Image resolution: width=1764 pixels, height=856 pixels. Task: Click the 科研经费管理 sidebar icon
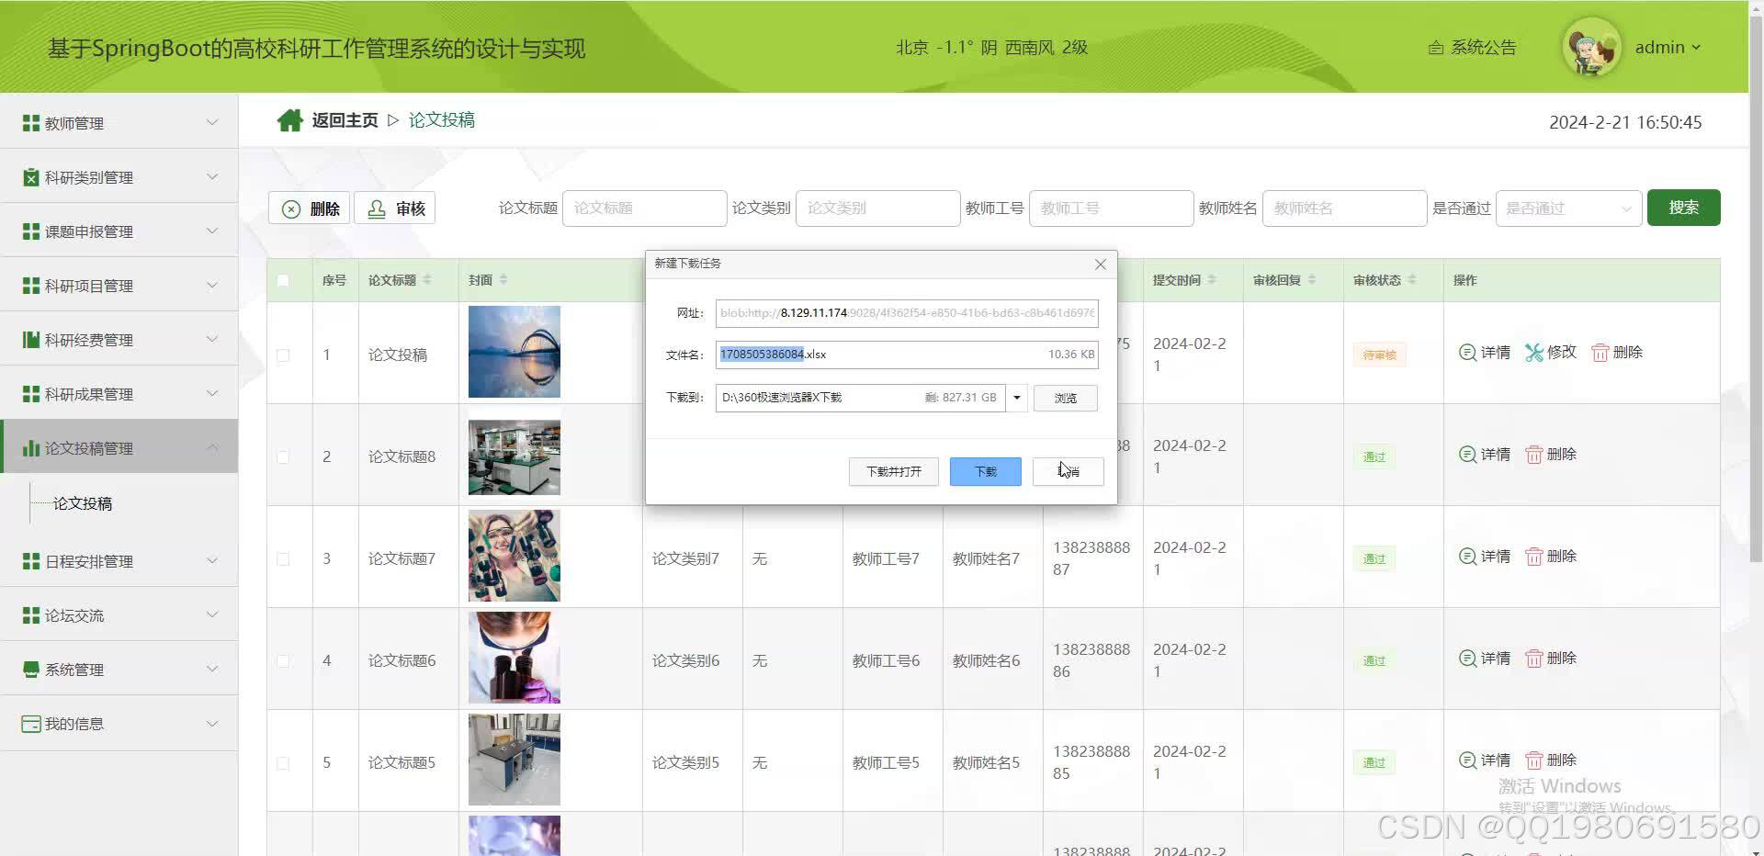click(x=31, y=340)
